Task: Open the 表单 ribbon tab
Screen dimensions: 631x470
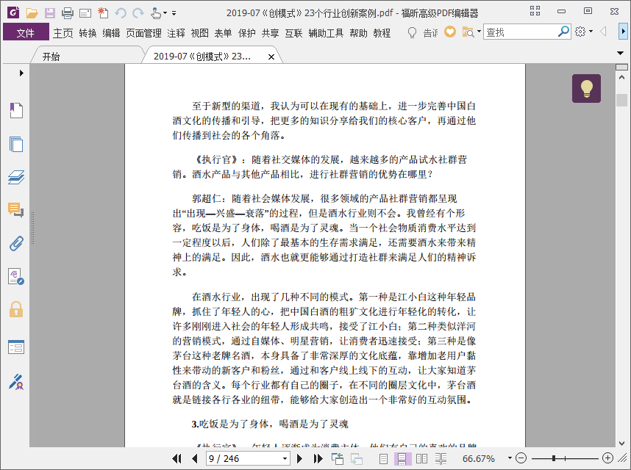Action: pyautogui.click(x=223, y=33)
